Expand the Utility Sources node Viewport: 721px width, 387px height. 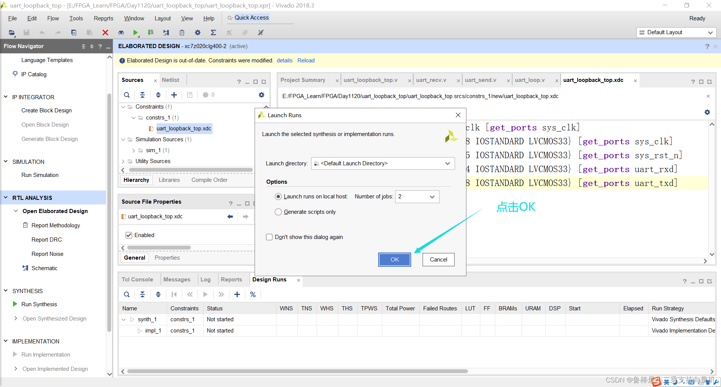(x=123, y=161)
